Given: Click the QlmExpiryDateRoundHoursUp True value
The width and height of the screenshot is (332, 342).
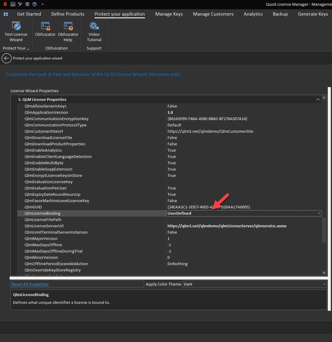Looking at the screenshot, I should (172, 195).
